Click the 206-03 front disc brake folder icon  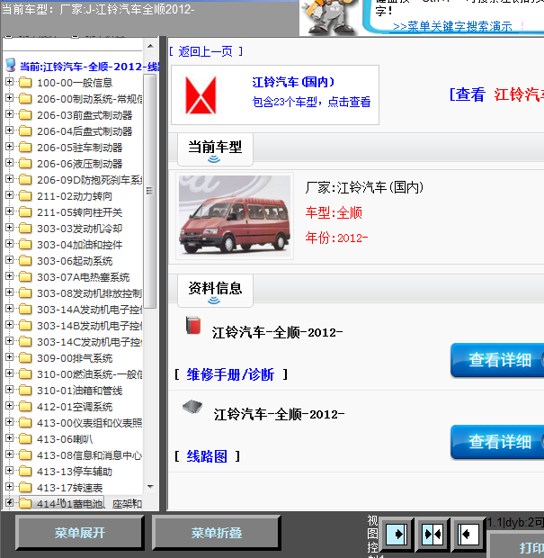coord(25,115)
